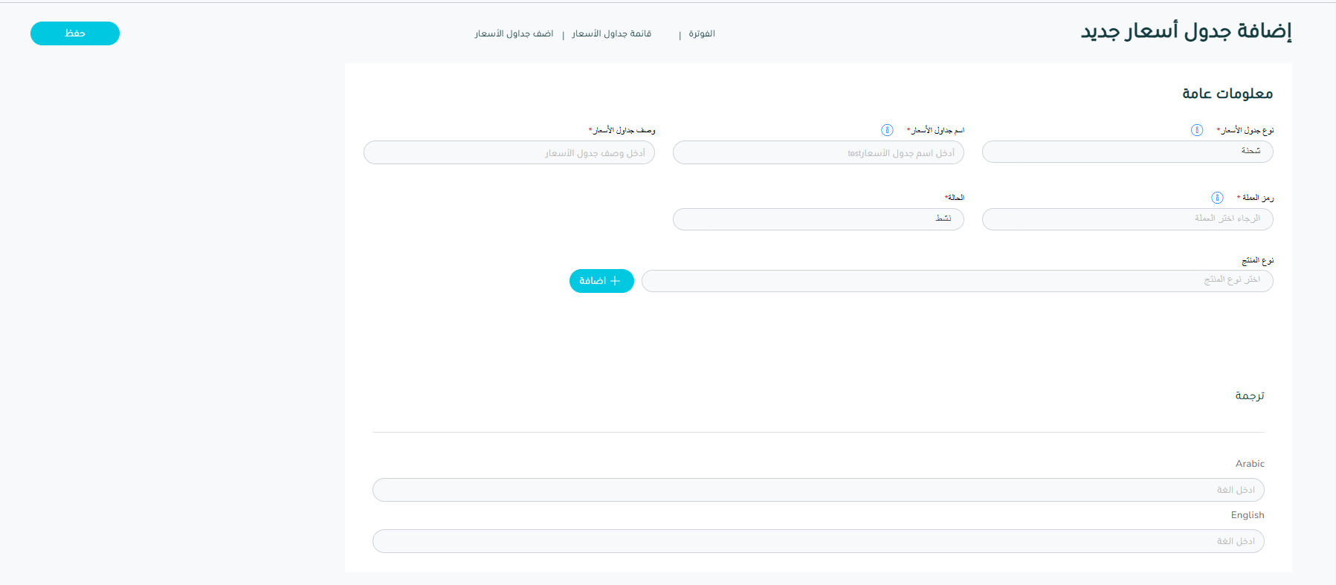This screenshot has width=1336, height=585.
Task: Click the English translation input field
Action: point(818,541)
